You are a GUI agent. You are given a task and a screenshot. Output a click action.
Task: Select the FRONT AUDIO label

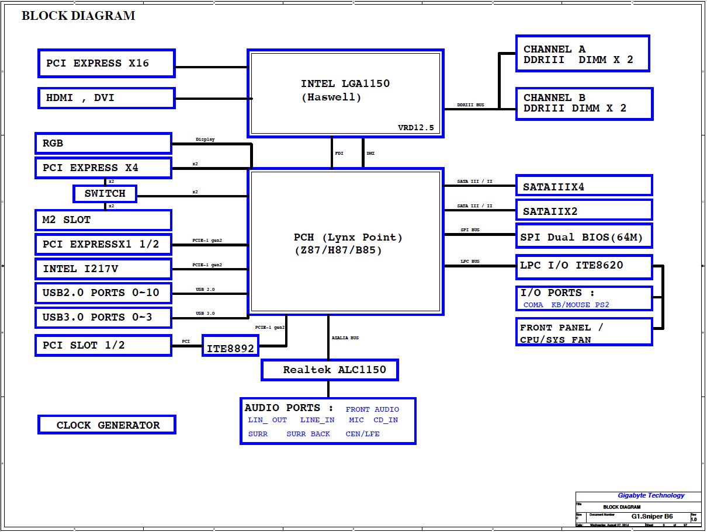(x=372, y=409)
